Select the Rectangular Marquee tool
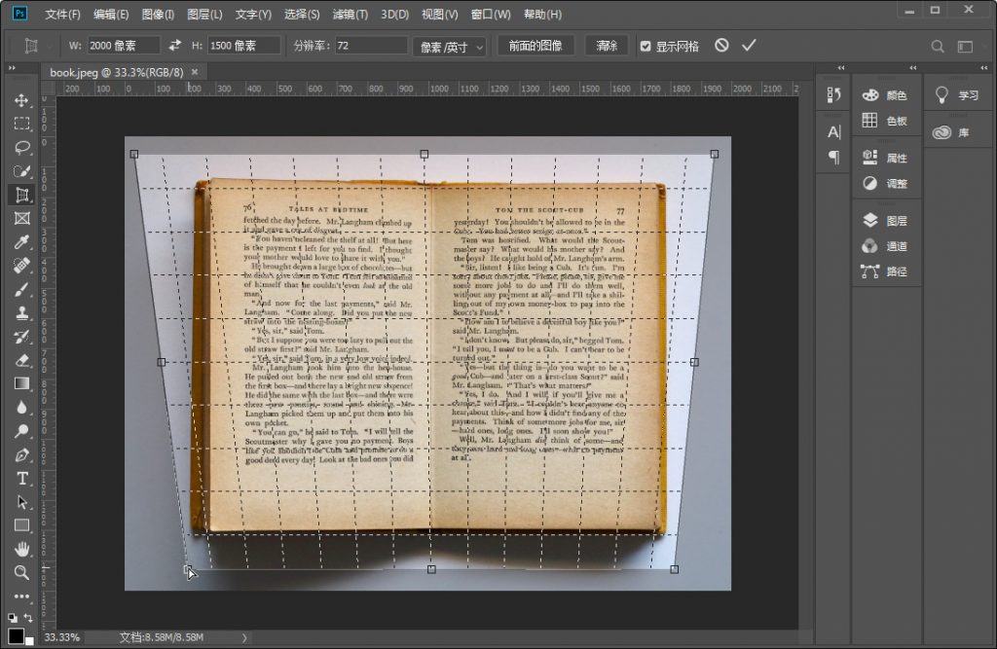This screenshot has width=997, height=649. coord(21,124)
